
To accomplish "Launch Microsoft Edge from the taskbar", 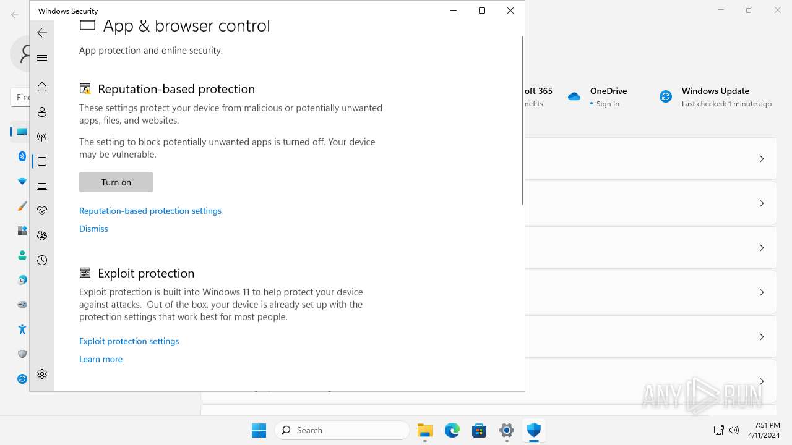I will (x=452, y=430).
